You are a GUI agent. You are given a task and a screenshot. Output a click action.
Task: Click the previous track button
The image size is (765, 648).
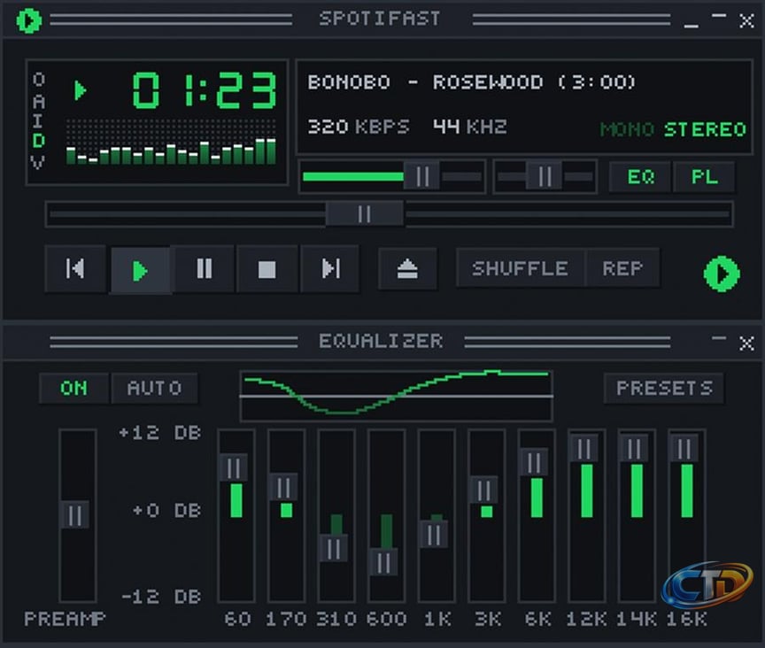75,269
